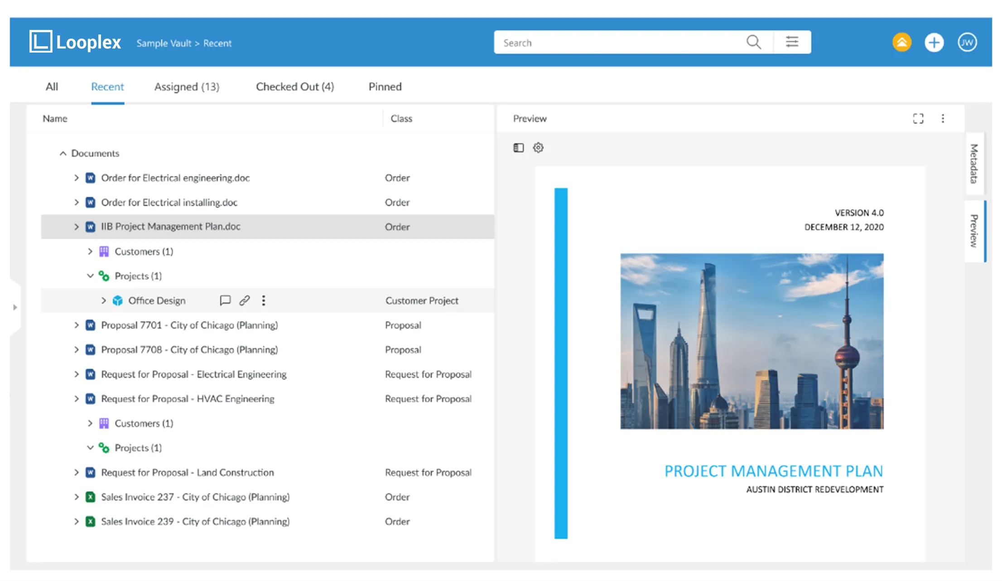Viewport: 1002px width, 581px height.
Task: Click the vertical more options icon top-right Preview
Action: (943, 118)
